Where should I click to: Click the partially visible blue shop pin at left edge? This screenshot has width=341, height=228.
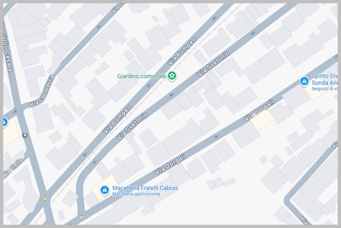tap(5, 122)
